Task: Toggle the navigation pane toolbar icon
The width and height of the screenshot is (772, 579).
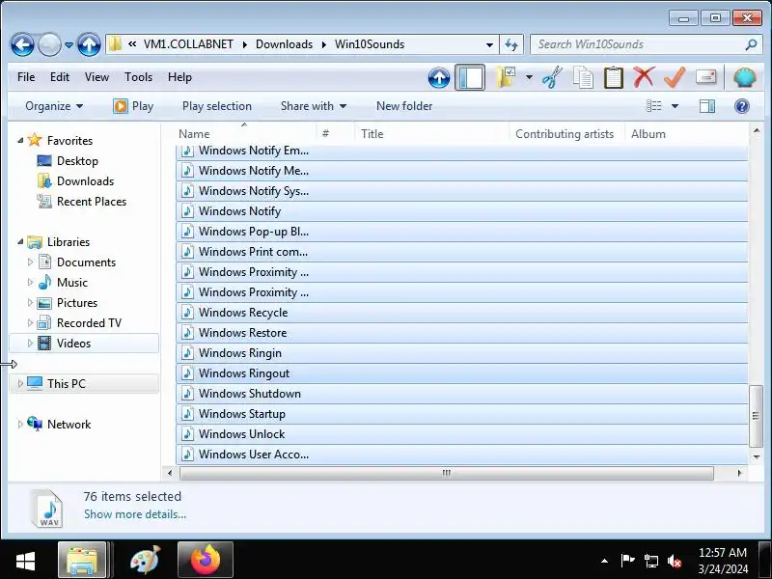Action: (470, 78)
